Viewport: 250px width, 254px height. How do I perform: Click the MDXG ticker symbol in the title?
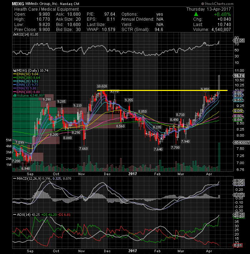[18, 4]
